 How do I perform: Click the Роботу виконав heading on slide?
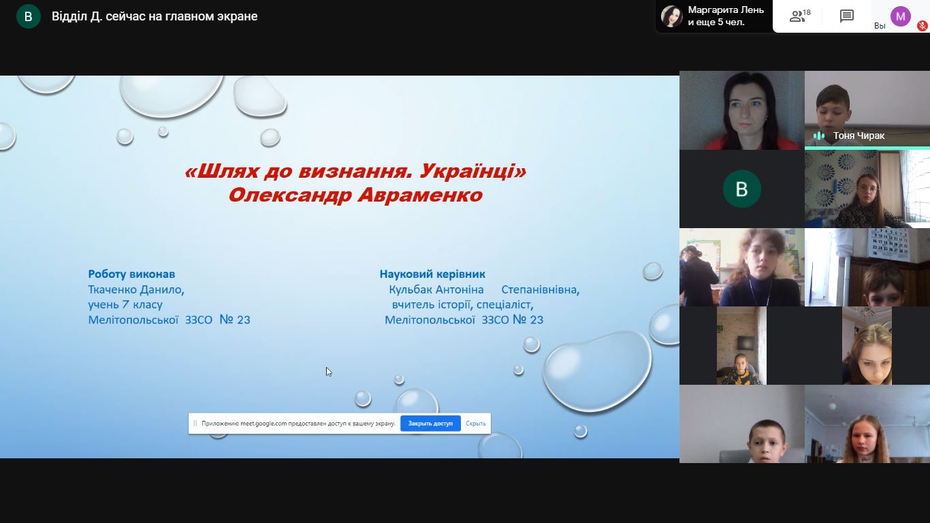tap(131, 274)
